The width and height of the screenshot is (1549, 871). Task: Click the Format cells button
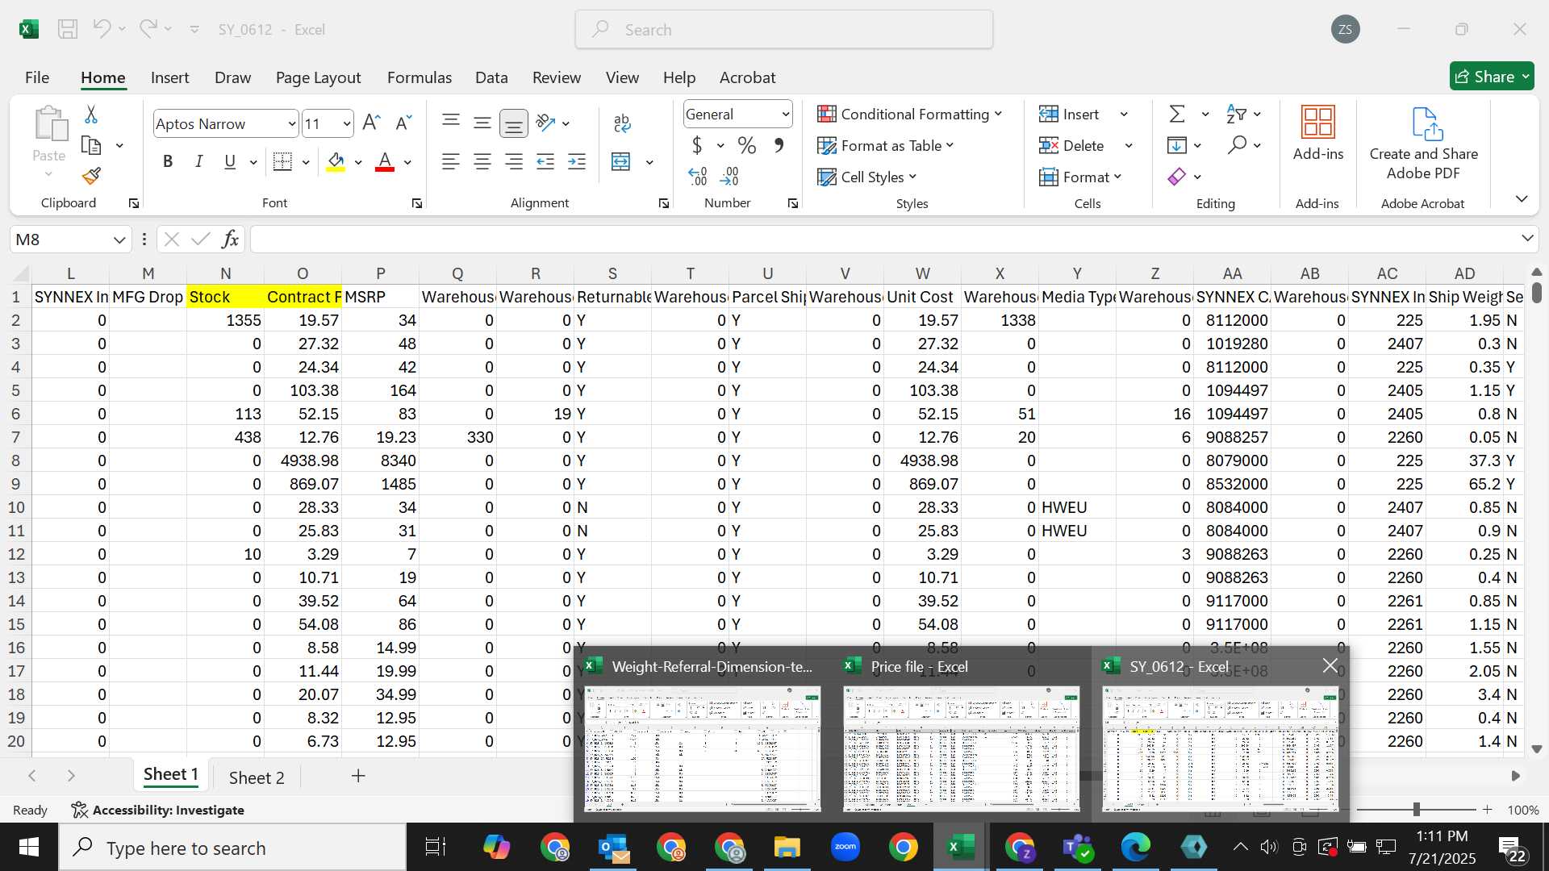click(1081, 177)
